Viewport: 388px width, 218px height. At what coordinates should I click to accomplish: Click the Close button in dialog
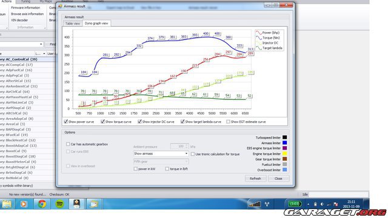pyautogui.click(x=278, y=179)
